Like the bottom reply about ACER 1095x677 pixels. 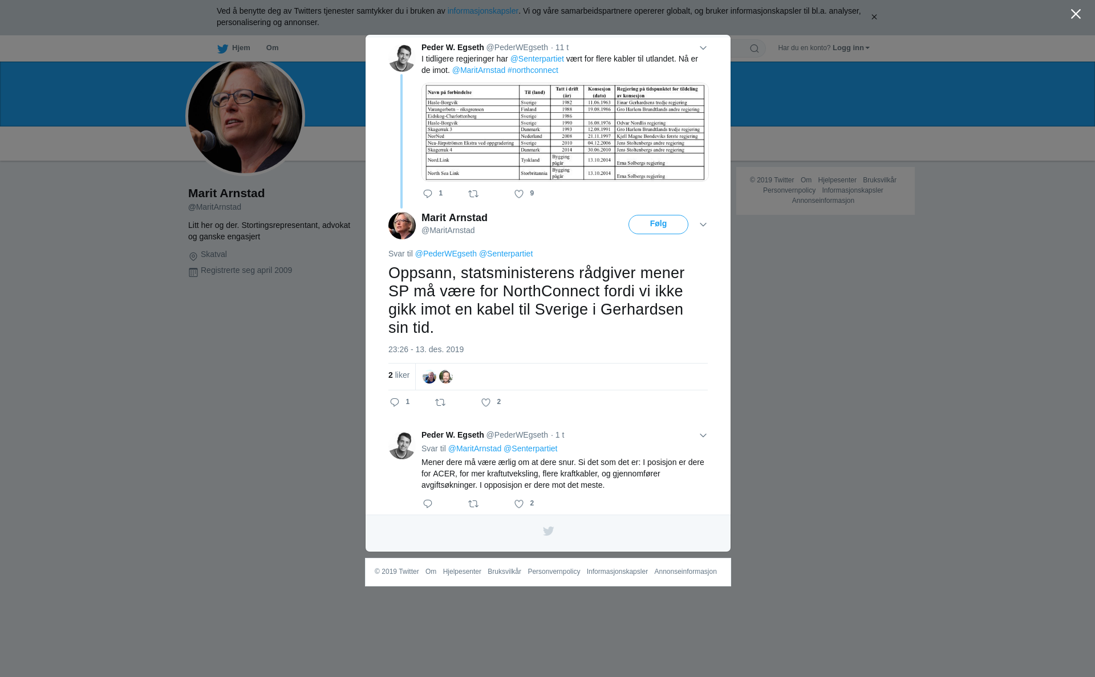(519, 504)
